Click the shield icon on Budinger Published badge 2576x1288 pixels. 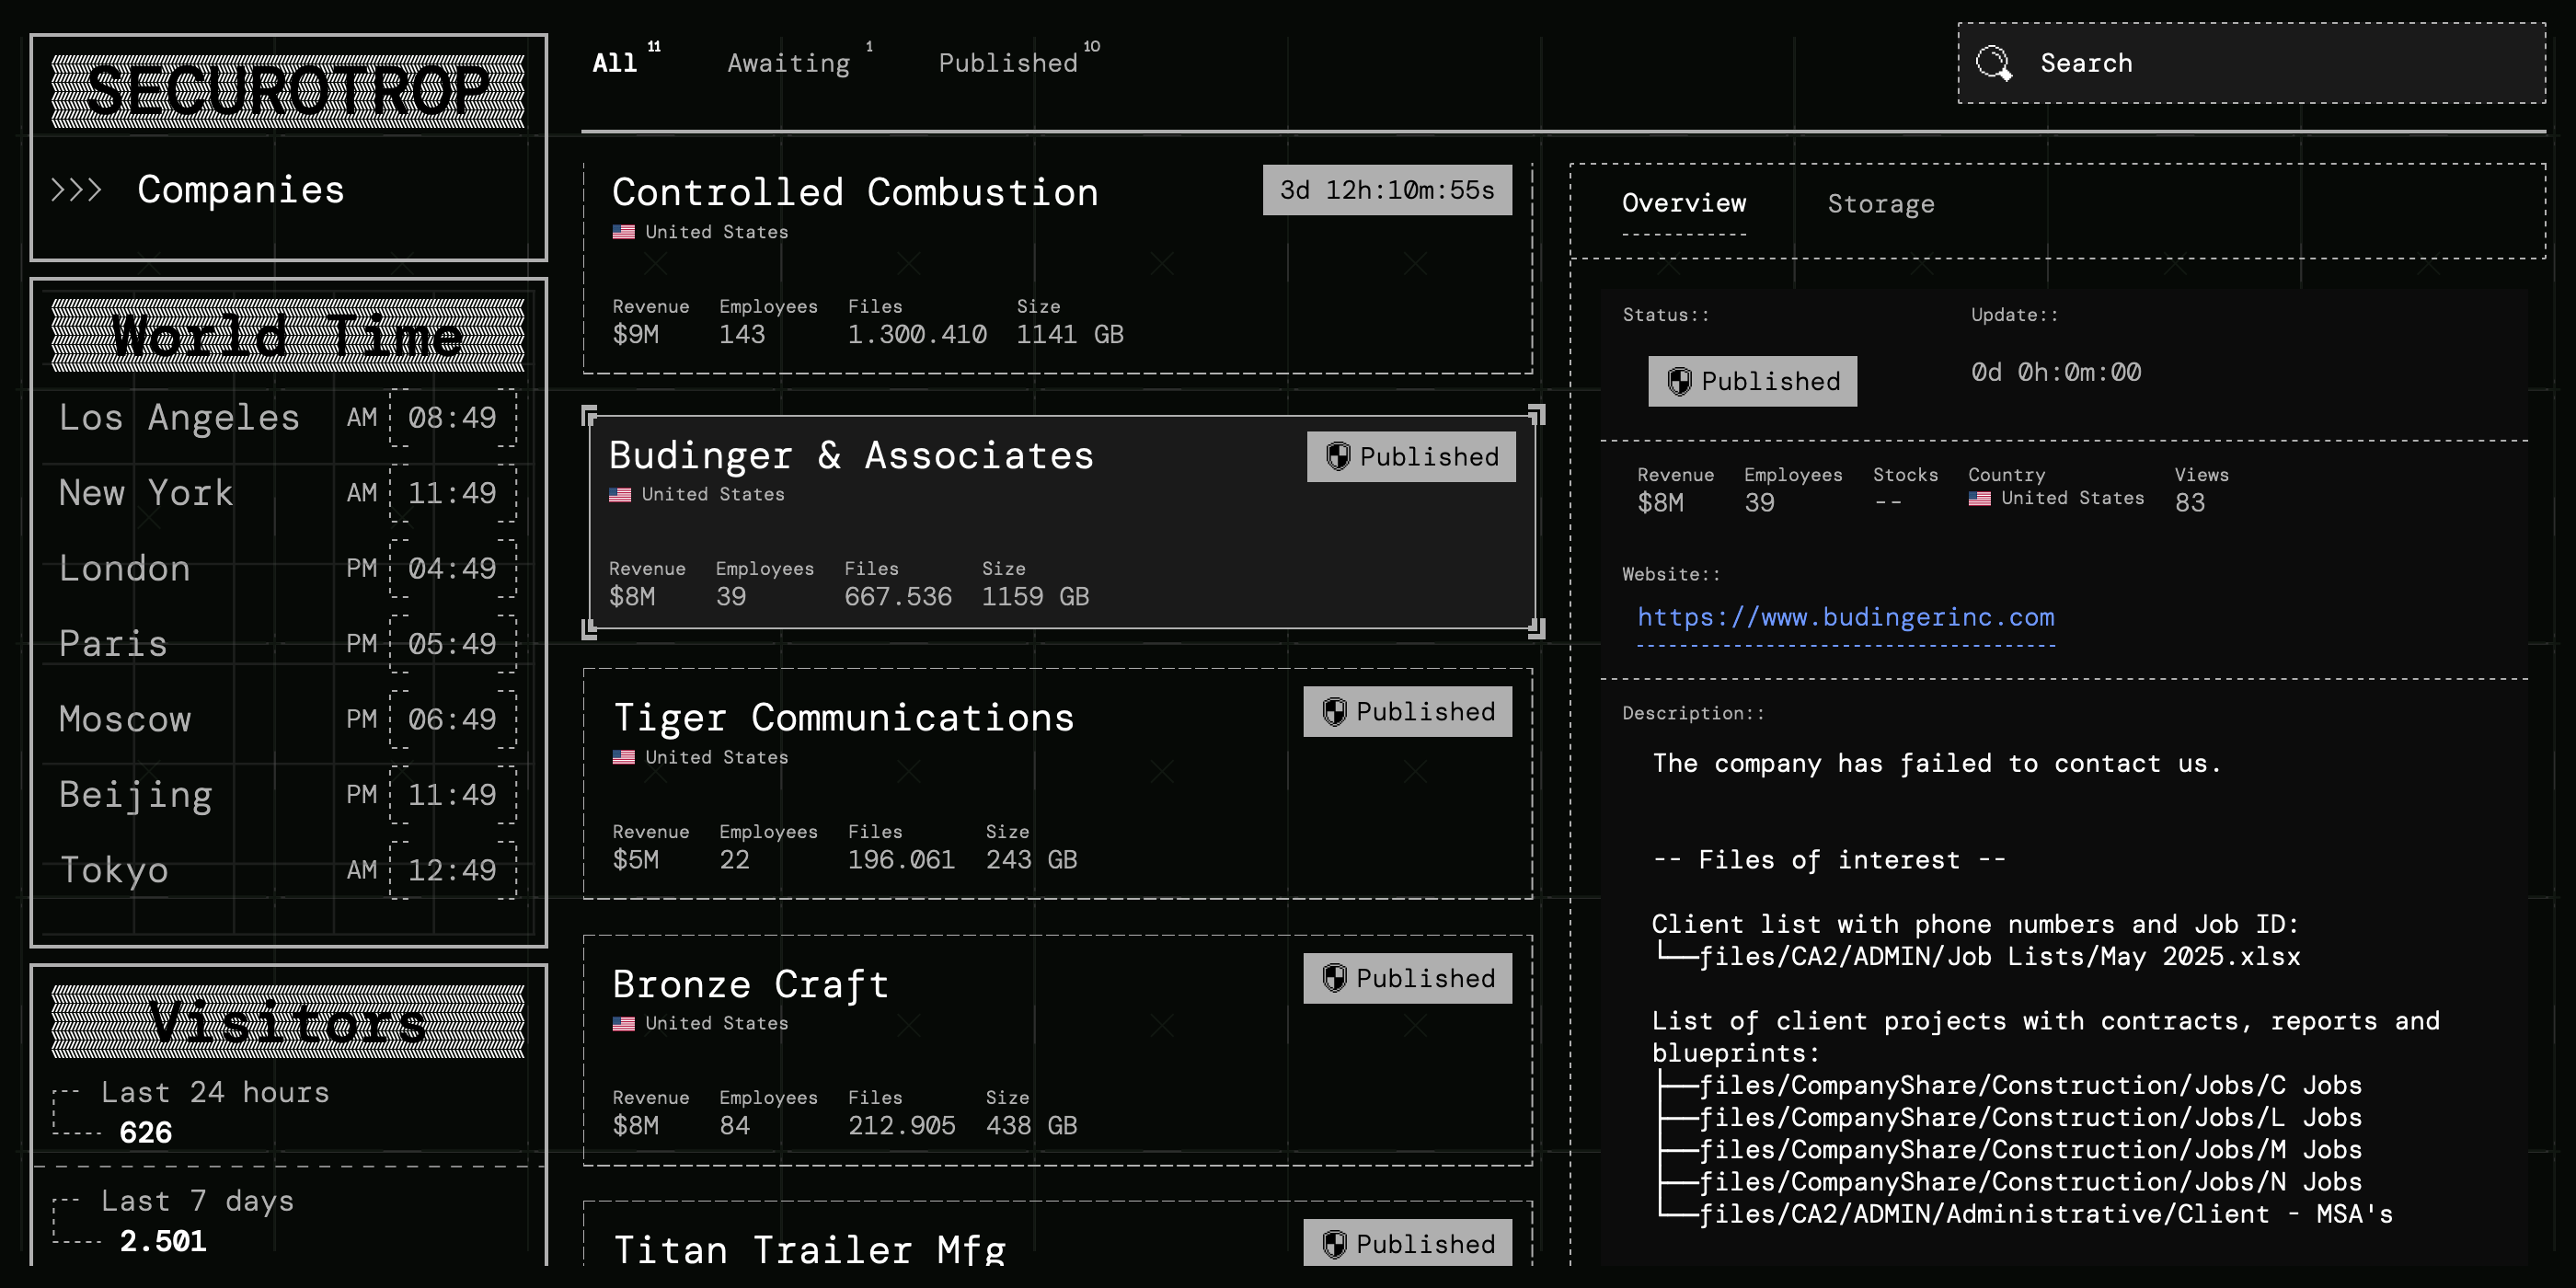pos(1338,457)
